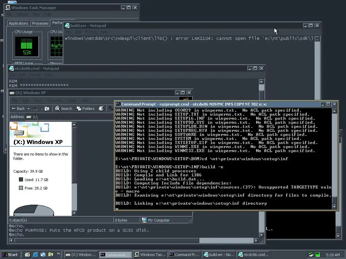Click the network tray icon

[x=311, y=255]
